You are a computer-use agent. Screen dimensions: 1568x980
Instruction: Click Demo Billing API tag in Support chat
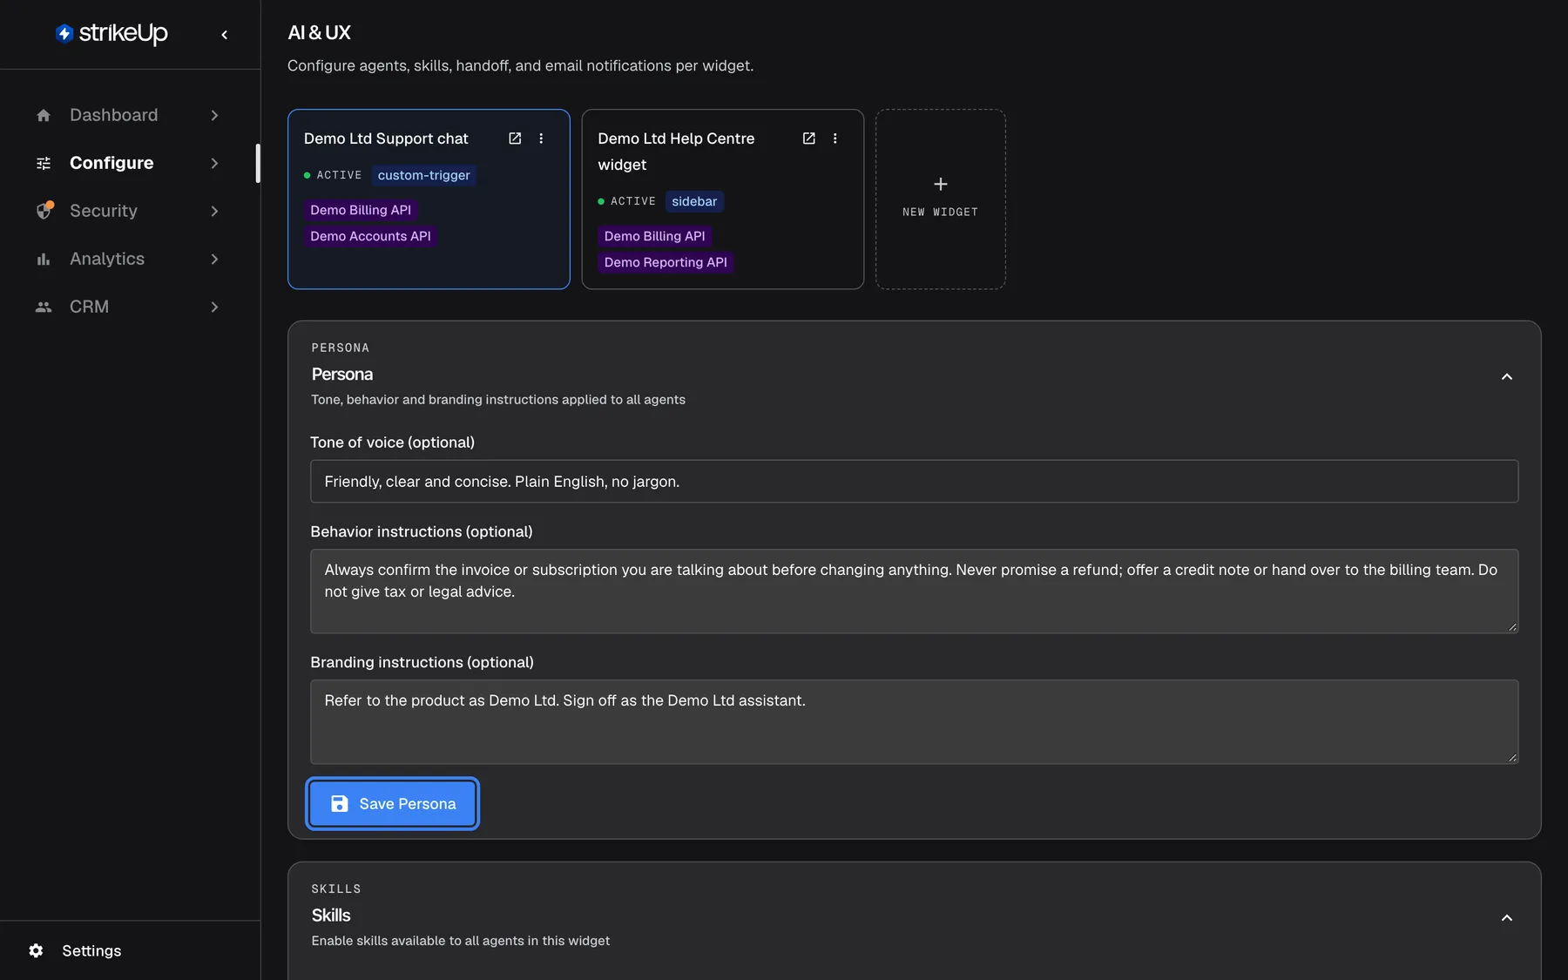(x=361, y=210)
